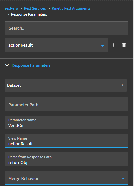Edit the View Name field
The height and width of the screenshot is (186, 134).
(67, 141)
